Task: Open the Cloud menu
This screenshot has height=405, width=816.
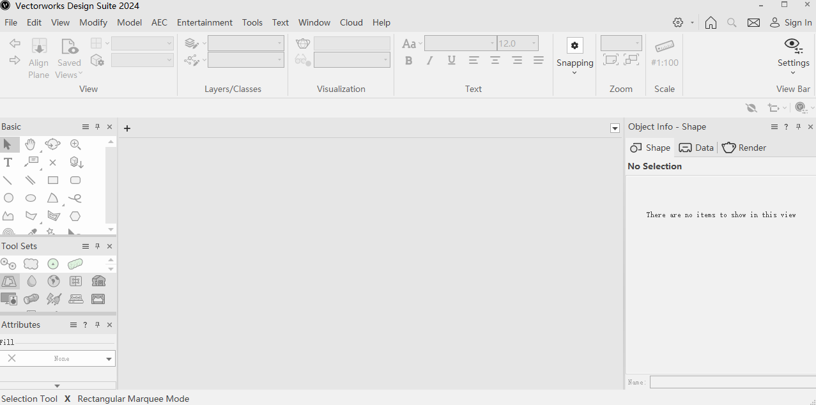Action: coord(351,22)
